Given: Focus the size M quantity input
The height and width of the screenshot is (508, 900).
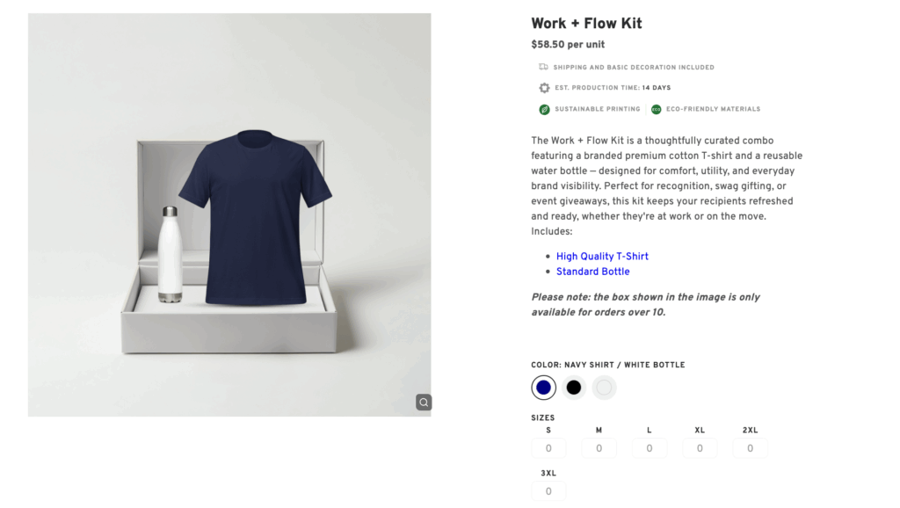Looking at the screenshot, I should pos(599,448).
